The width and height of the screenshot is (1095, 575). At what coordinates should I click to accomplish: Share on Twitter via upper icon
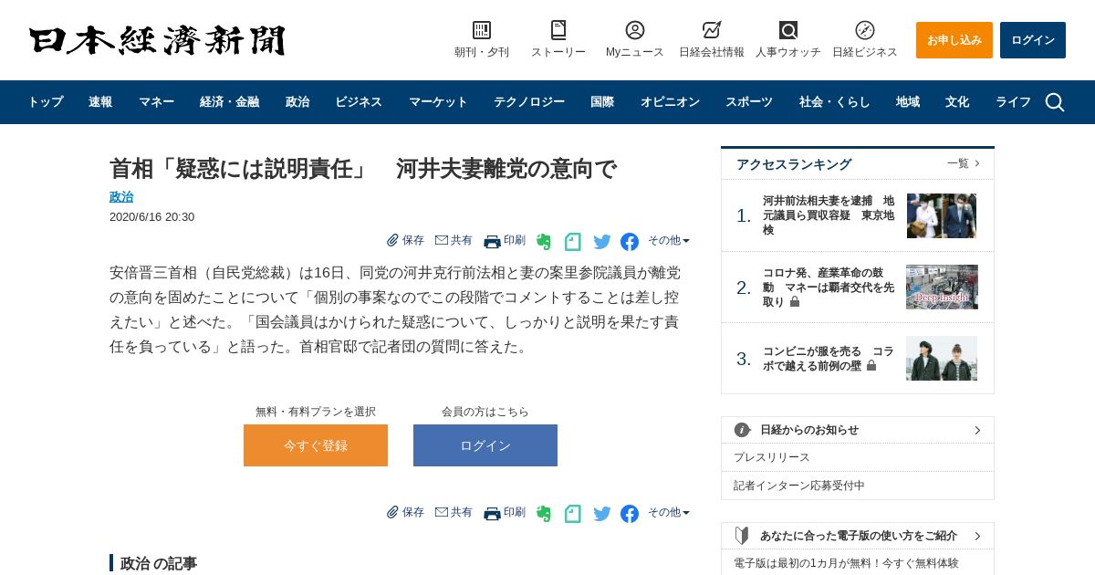point(602,242)
